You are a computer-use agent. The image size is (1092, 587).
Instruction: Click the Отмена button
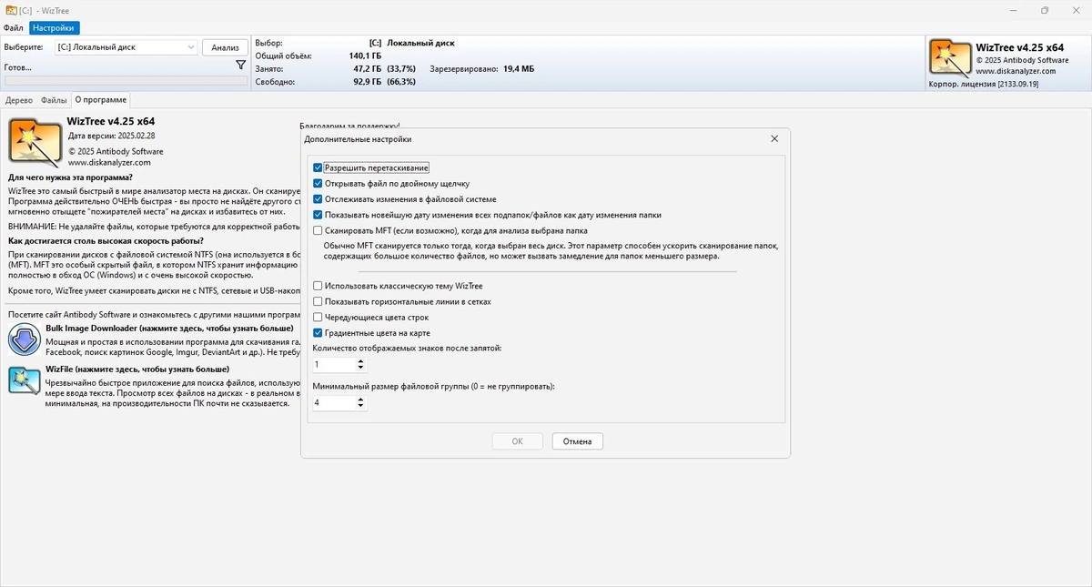coord(577,441)
